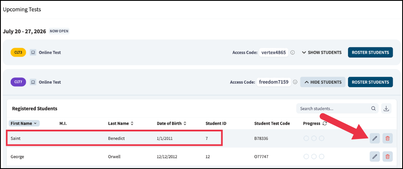Click the freedom7159 access code
The height and width of the screenshot is (169, 403).
pos(274,82)
